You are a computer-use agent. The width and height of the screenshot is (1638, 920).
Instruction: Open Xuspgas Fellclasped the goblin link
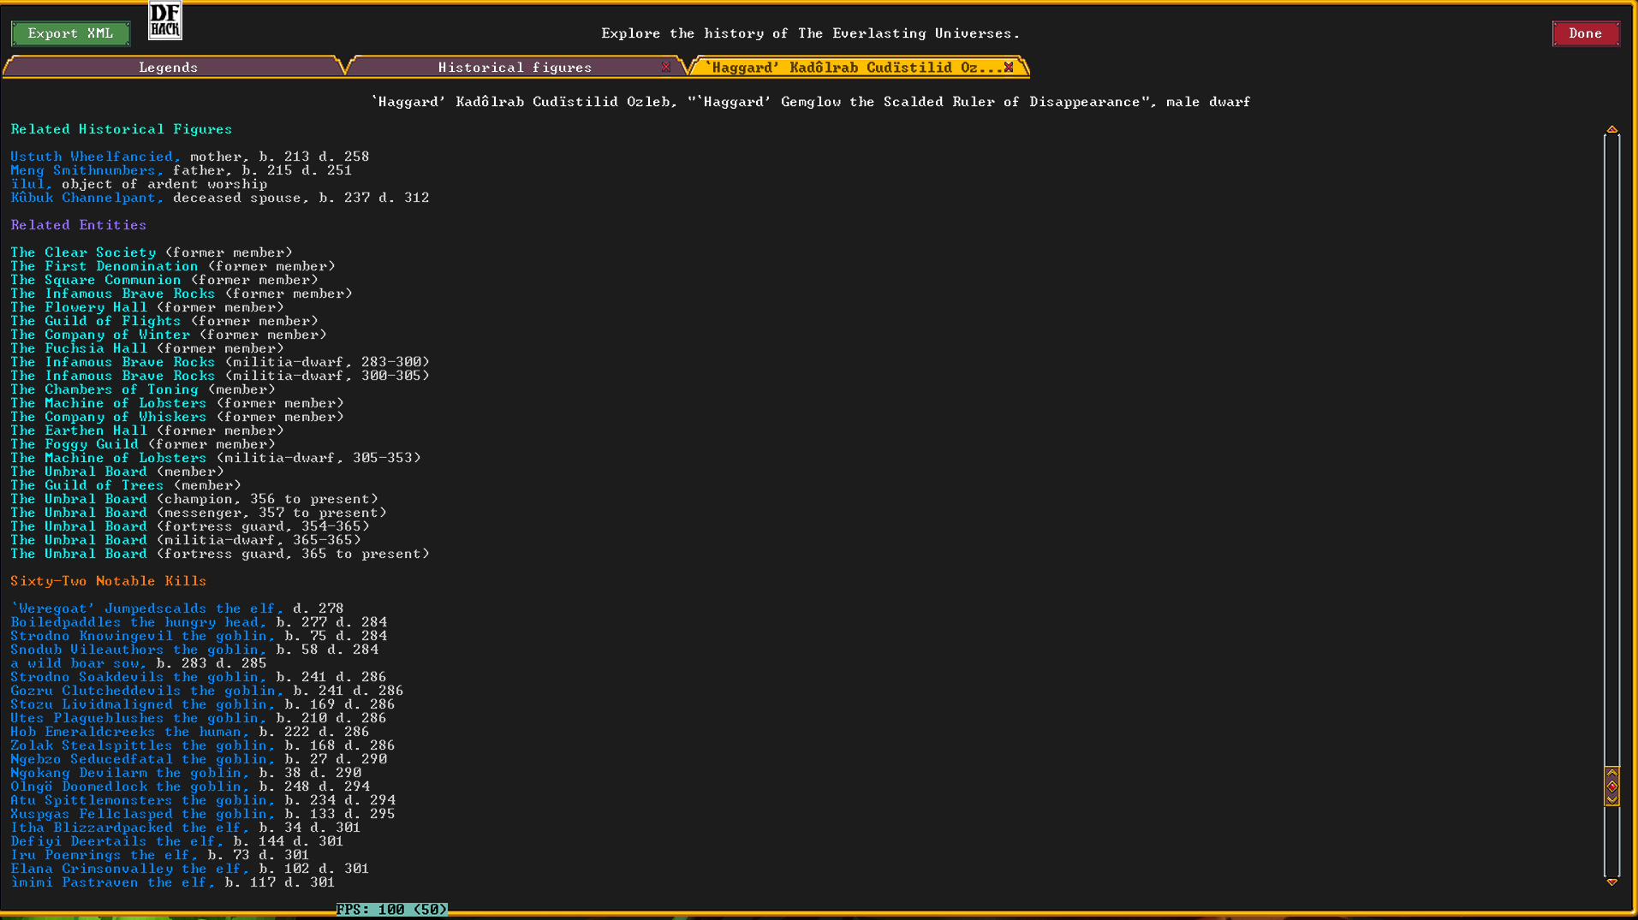coord(143,814)
